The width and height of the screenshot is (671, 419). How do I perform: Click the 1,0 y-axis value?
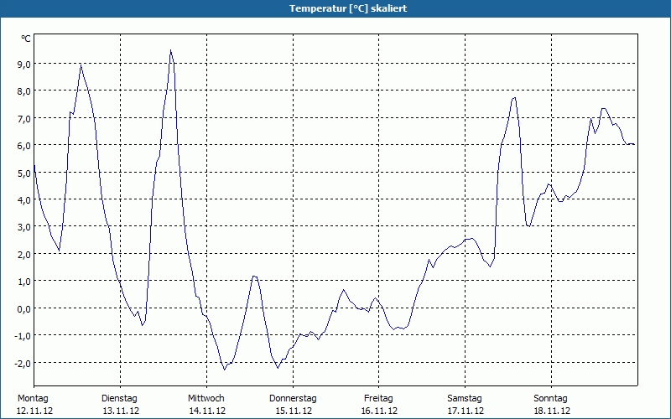(23, 282)
